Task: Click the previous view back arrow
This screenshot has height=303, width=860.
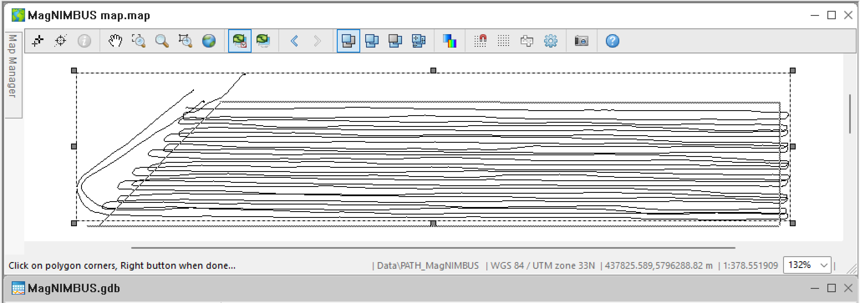Action: (x=294, y=41)
